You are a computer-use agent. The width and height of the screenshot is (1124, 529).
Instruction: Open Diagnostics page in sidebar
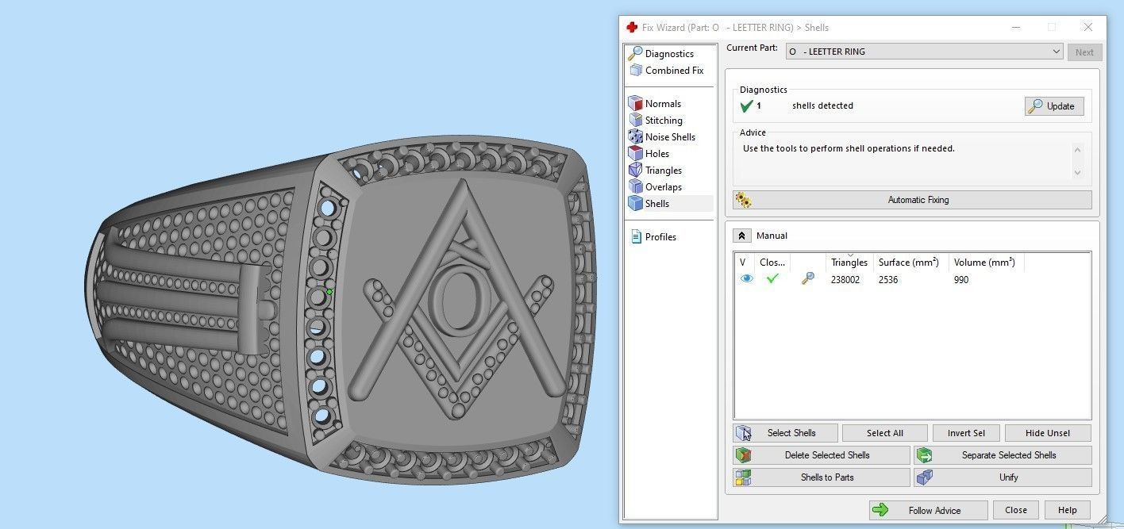(x=669, y=53)
